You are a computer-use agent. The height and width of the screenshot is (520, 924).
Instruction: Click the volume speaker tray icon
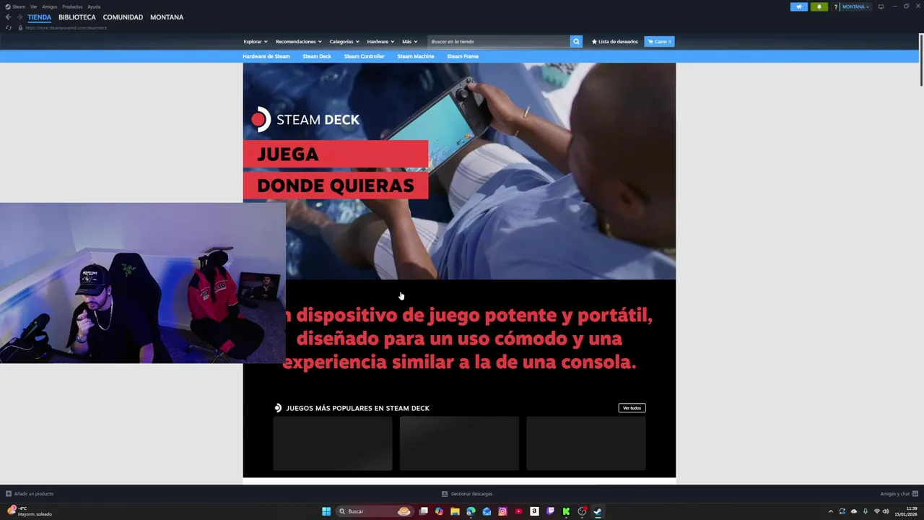[886, 511]
